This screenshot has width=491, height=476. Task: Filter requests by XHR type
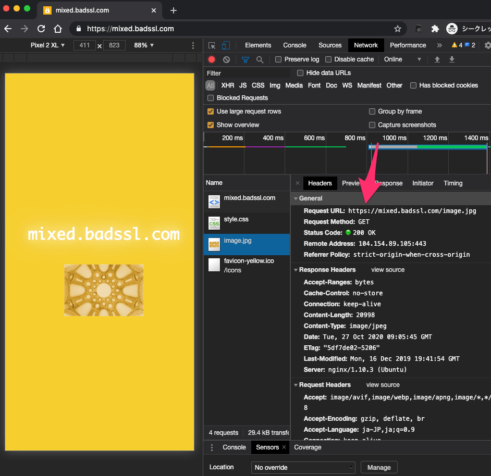[x=228, y=85]
